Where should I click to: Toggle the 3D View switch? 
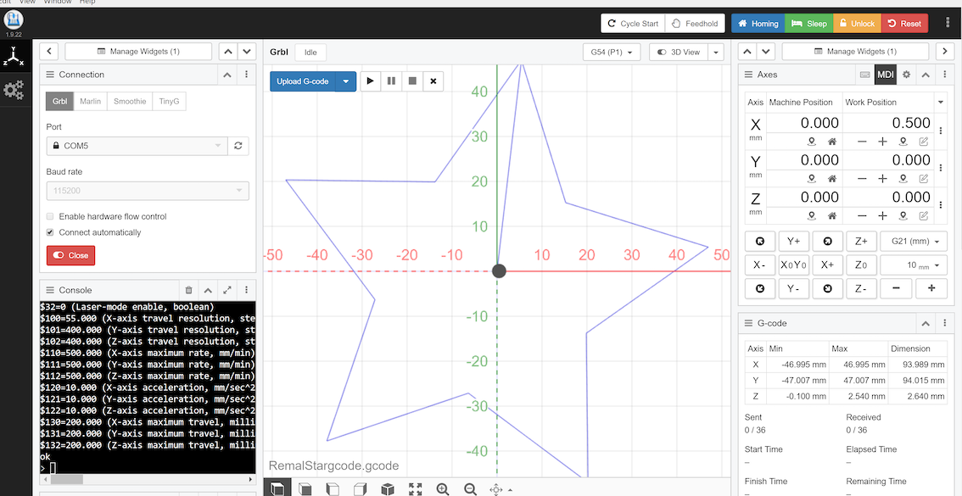[679, 52]
